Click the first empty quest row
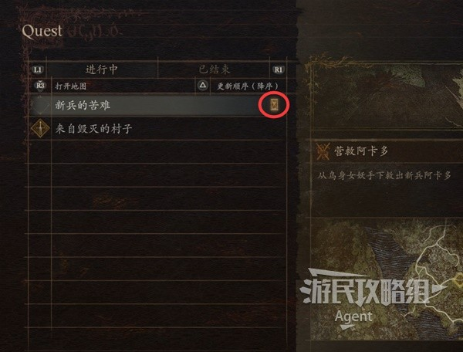The height and width of the screenshot is (352, 463). coord(157,151)
